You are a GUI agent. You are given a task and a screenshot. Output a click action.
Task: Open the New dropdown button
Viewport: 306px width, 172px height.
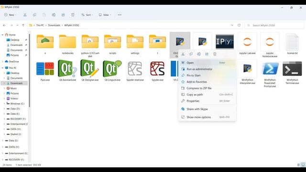pyautogui.click(x=11, y=15)
